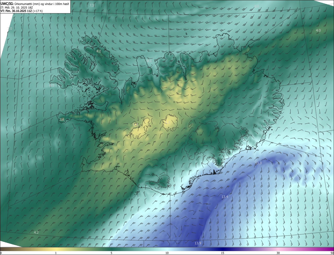Click the '4.0' value label on the map
The height and width of the screenshot is (255, 334).
point(318,30)
